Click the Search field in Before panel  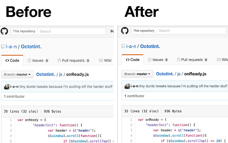71,31
